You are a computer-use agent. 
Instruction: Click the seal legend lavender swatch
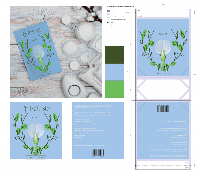pyautogui.click(x=108, y=14)
